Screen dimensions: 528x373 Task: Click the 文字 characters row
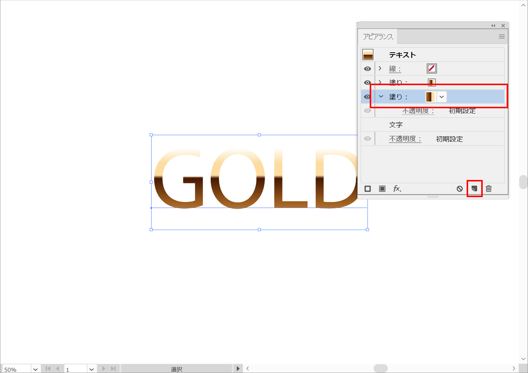pyautogui.click(x=396, y=125)
